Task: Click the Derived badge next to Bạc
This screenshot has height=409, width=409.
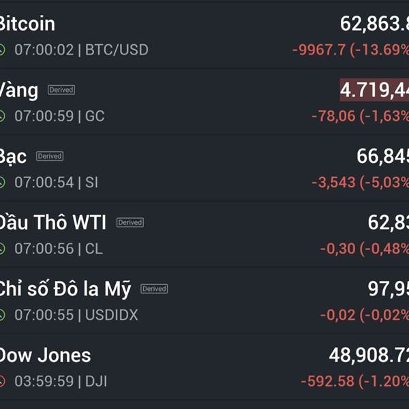Action: pyautogui.click(x=50, y=156)
